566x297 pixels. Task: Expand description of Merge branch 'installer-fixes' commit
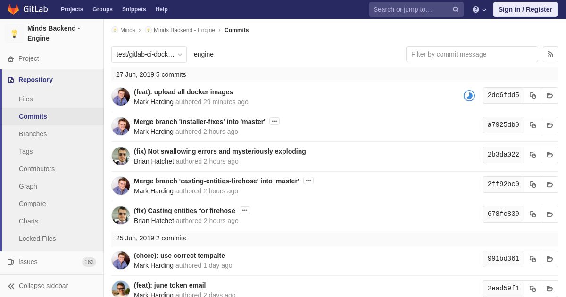(275, 121)
